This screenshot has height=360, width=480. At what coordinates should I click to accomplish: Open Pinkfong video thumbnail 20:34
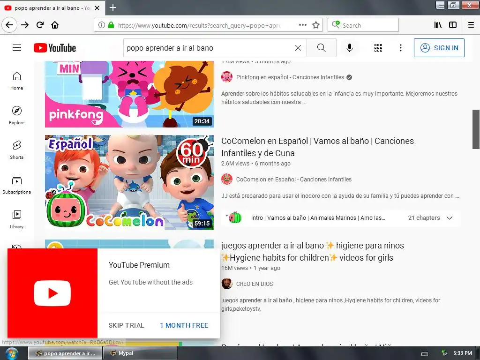coord(129,94)
